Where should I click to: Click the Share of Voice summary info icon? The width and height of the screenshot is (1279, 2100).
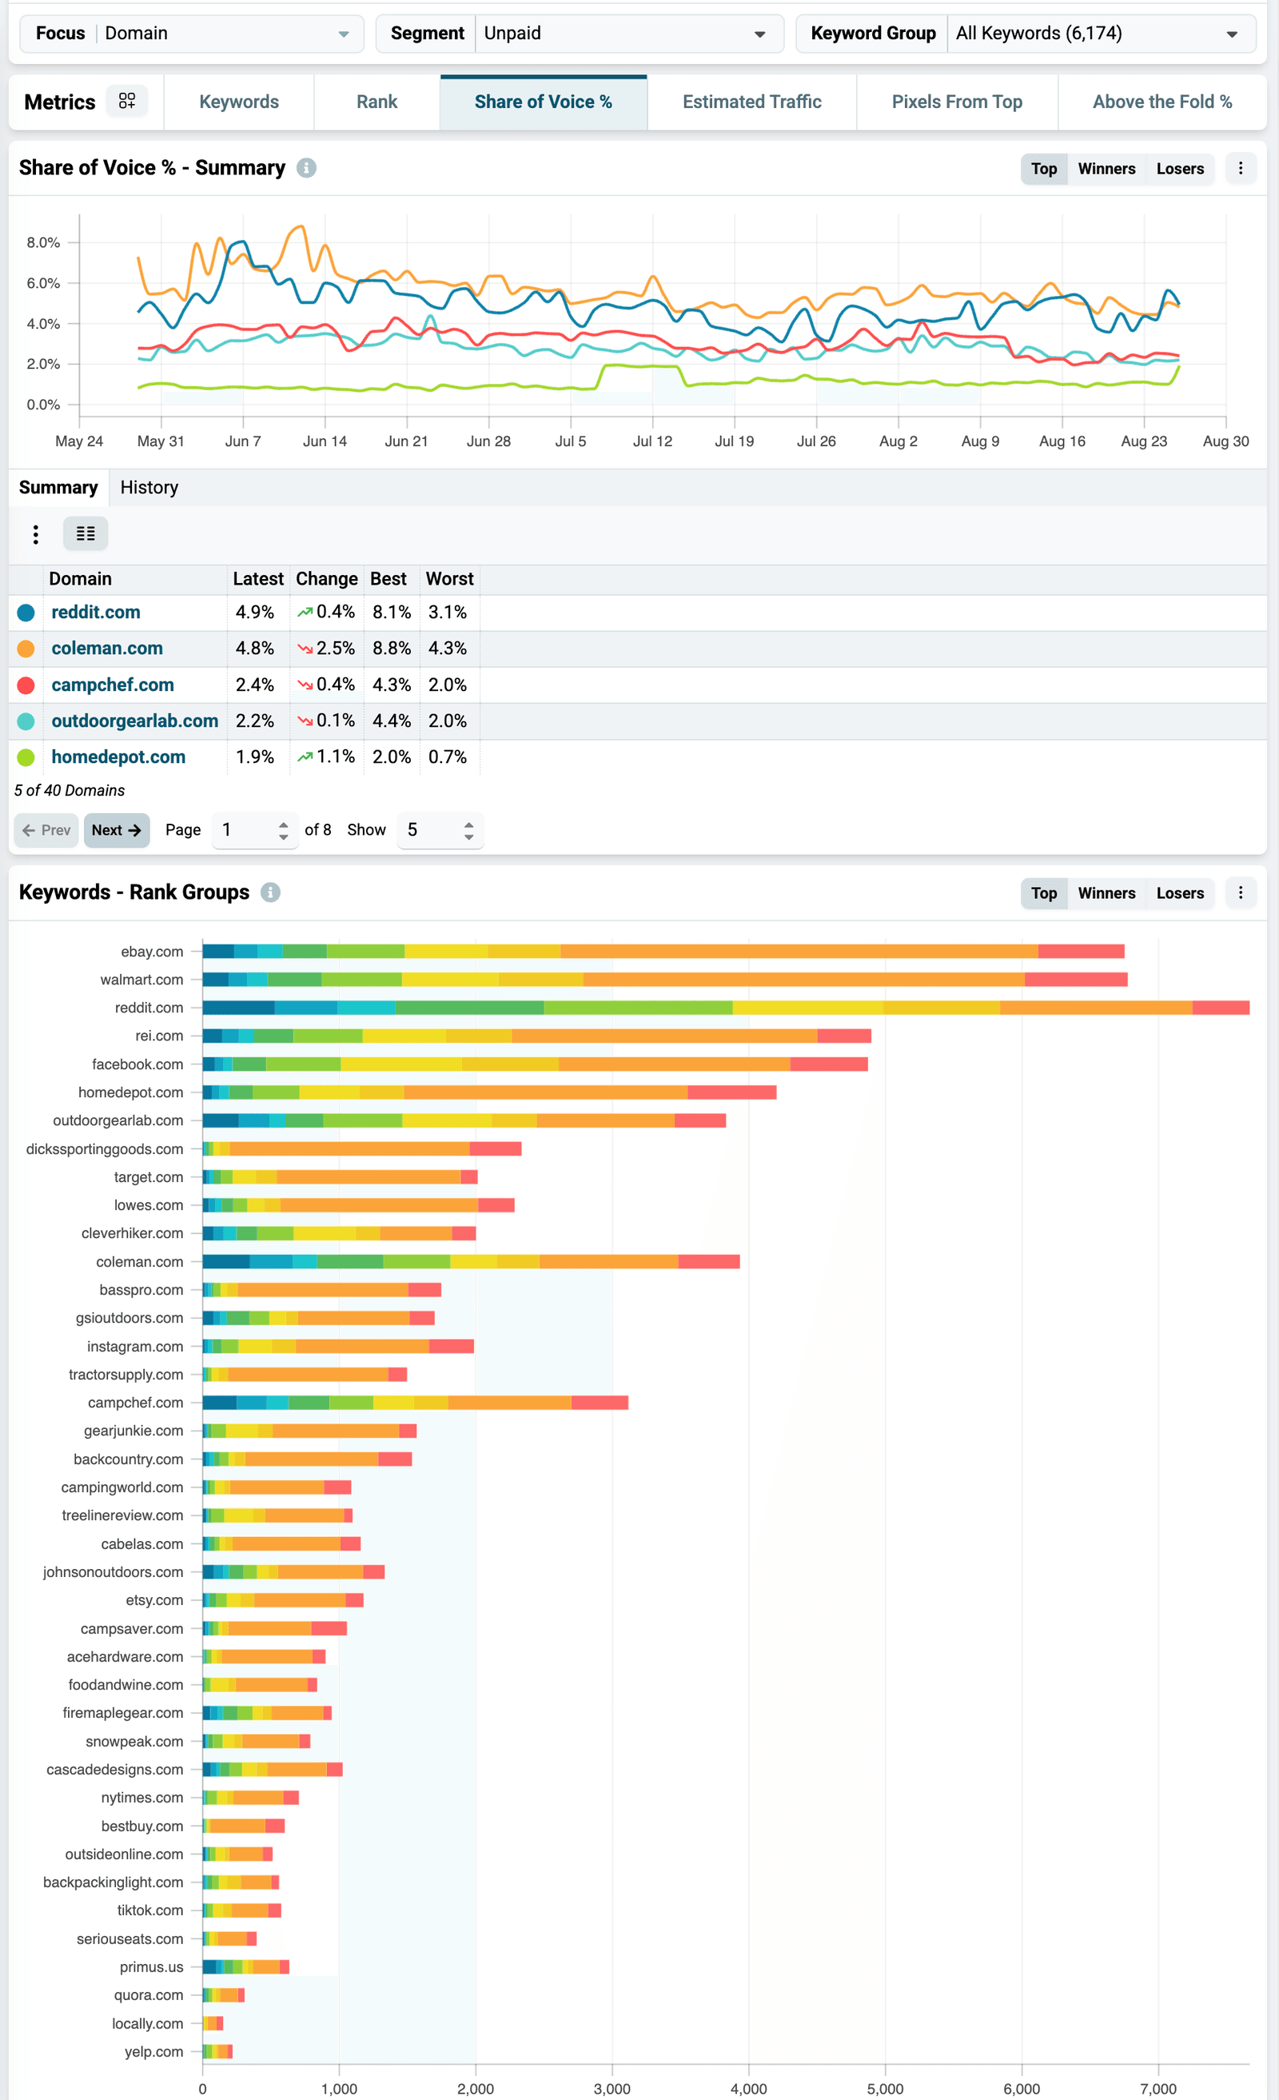pos(306,168)
